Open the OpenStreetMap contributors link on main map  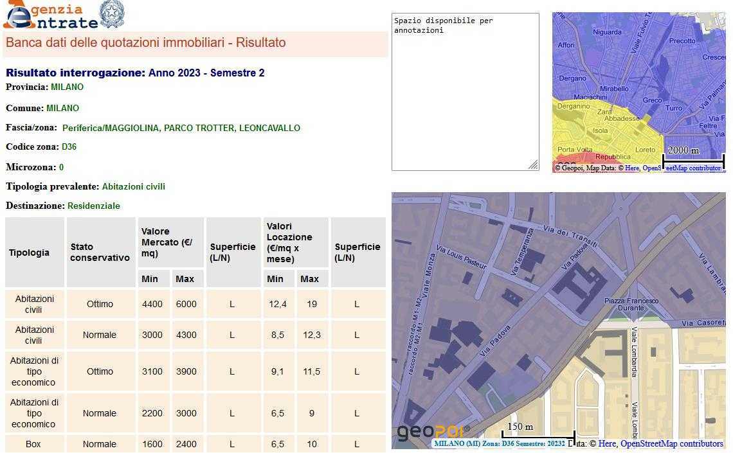[671, 443]
